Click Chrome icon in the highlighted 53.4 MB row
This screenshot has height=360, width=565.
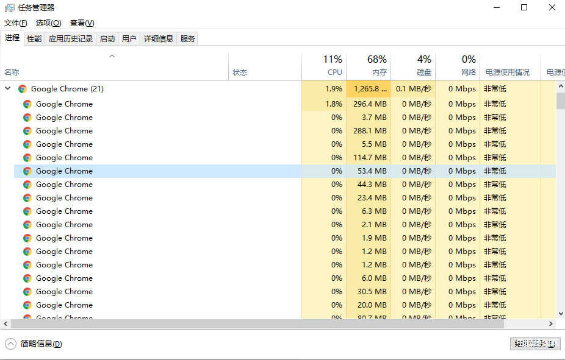[27, 171]
